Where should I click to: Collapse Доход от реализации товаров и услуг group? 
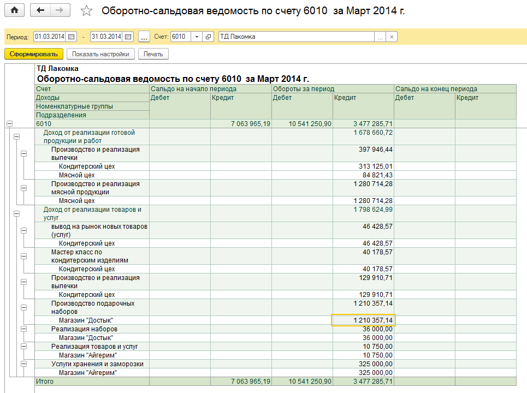click(16, 213)
